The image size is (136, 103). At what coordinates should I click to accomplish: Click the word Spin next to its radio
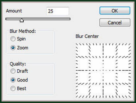(21, 39)
